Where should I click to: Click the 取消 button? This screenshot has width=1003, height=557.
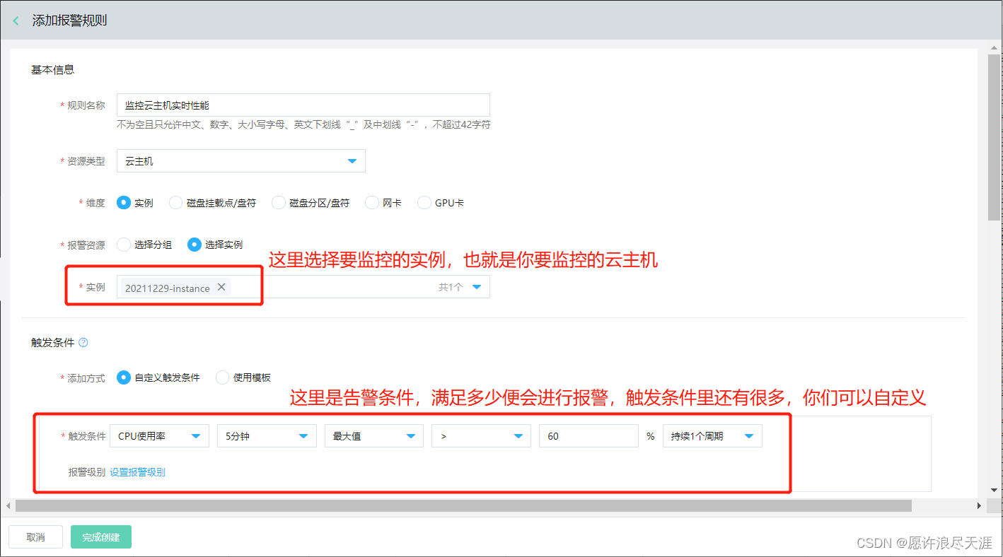(x=35, y=537)
